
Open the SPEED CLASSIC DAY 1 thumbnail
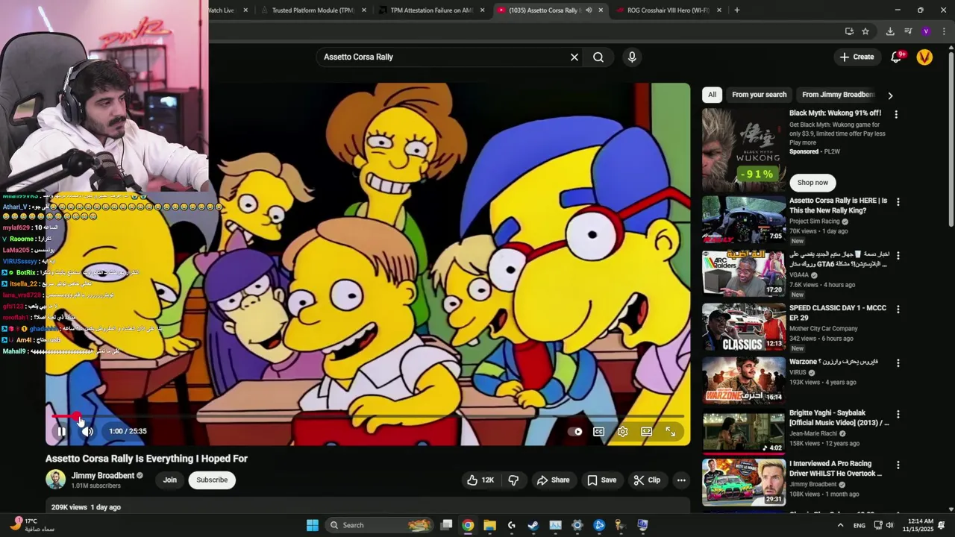click(x=744, y=327)
